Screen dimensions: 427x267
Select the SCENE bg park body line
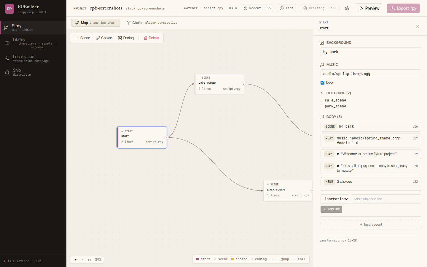[x=371, y=127]
